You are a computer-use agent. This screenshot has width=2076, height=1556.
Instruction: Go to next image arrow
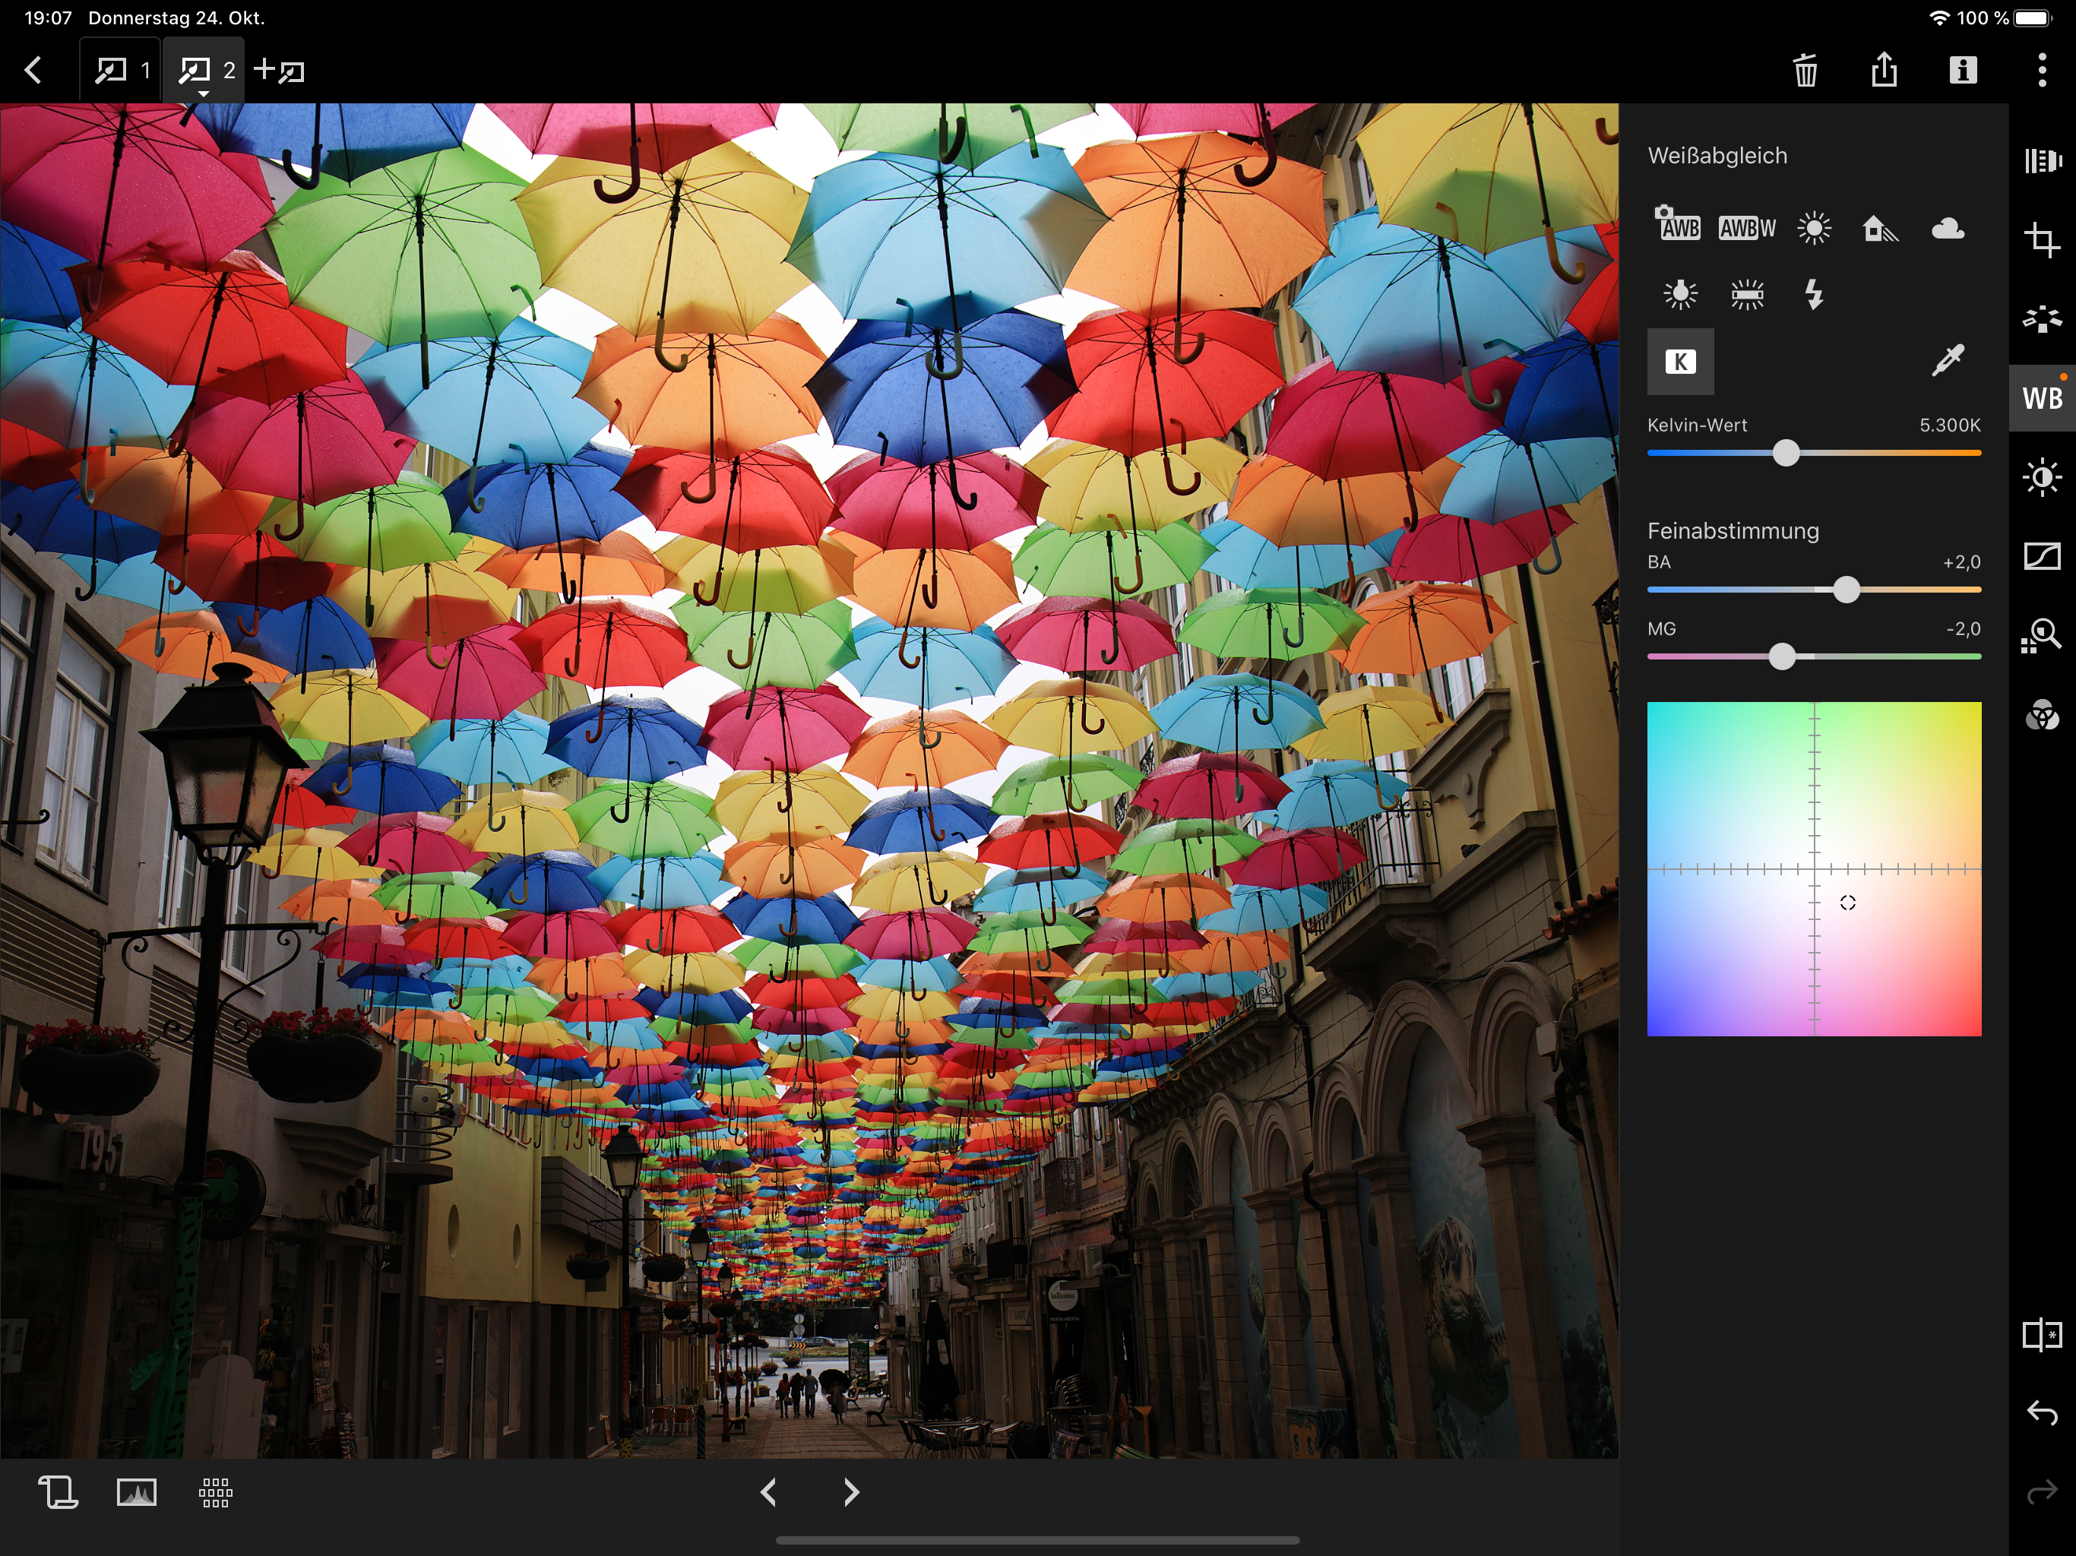click(850, 1492)
